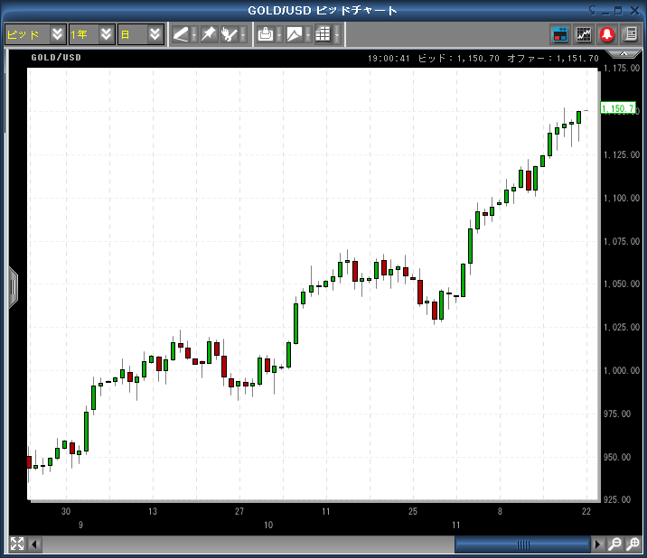The width and height of the screenshot is (647, 558).
Task: Open the news list icon
Action: pos(630,34)
